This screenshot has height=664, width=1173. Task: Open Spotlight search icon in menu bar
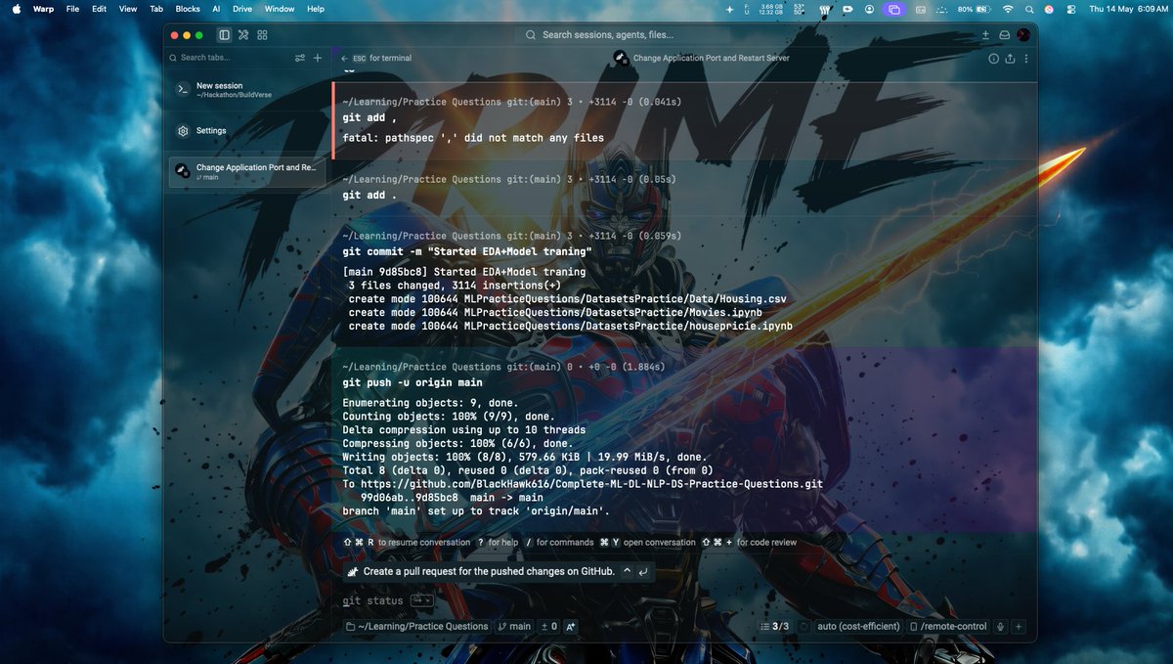coord(1029,9)
